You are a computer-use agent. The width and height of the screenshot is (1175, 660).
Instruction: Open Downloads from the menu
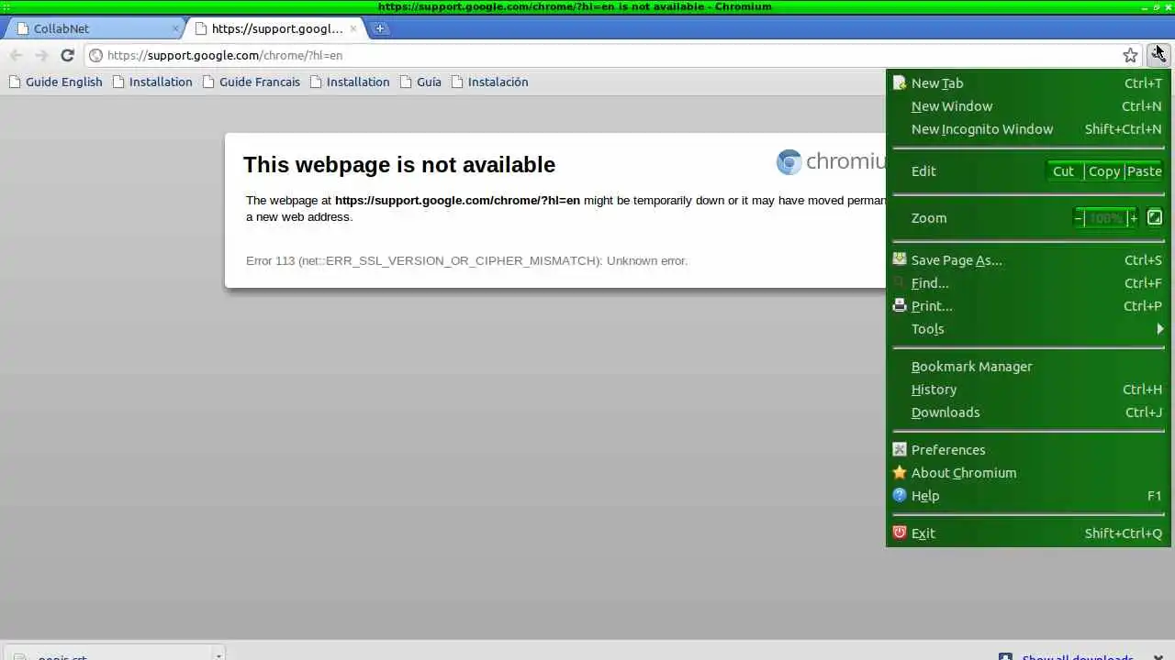coord(1028,412)
